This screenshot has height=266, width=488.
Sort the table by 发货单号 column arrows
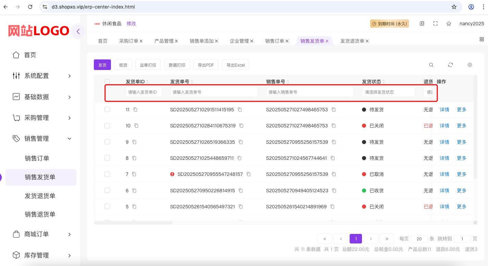coord(192,82)
